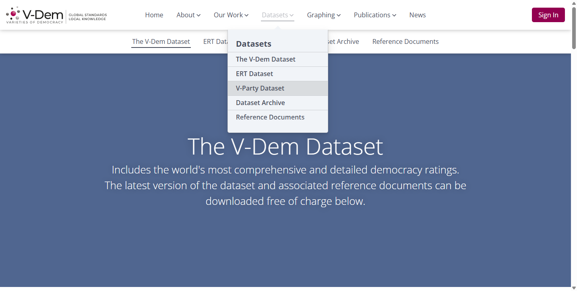This screenshot has width=577, height=291.
Task: Go to the Home page
Action: coord(154,15)
